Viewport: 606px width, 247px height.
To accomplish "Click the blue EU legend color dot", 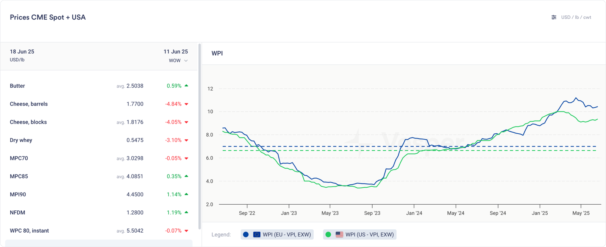I will coord(246,235).
